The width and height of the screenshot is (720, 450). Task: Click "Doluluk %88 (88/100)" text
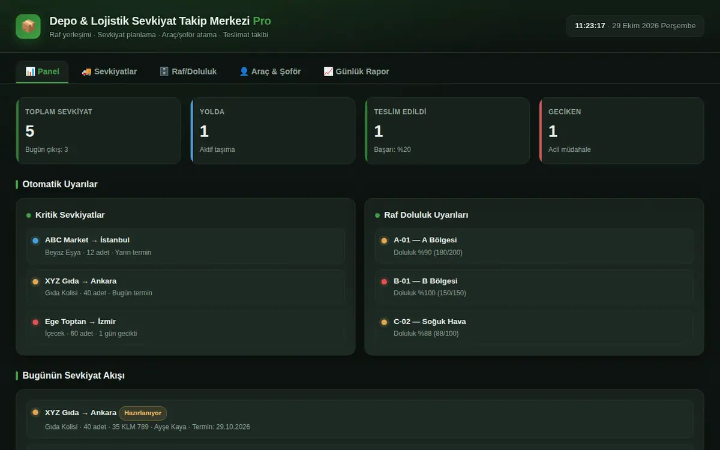click(426, 334)
